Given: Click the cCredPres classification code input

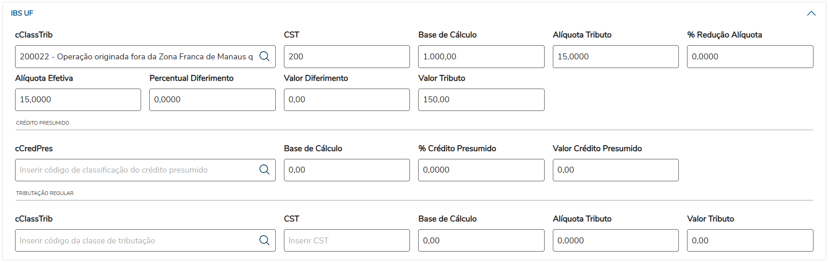Looking at the screenshot, I should click(x=137, y=170).
